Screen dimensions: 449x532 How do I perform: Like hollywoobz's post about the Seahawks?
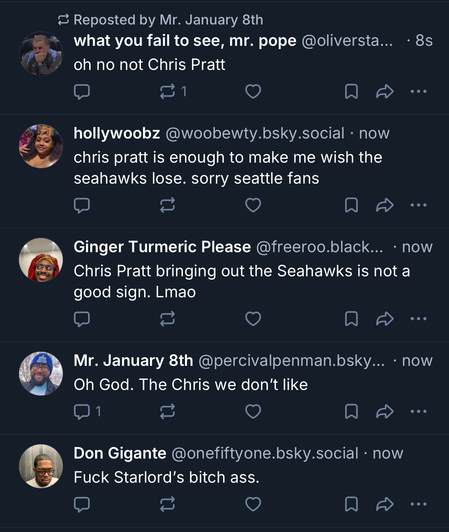pos(253,205)
